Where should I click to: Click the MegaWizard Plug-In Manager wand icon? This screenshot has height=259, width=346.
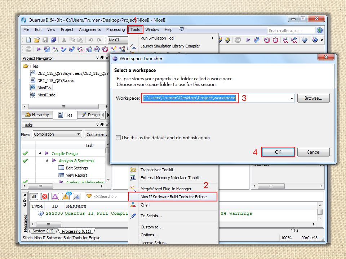133,189
